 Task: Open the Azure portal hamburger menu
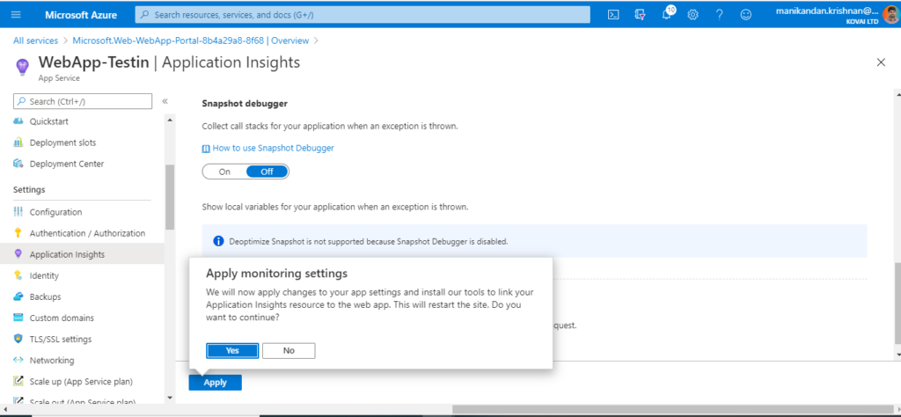click(x=16, y=15)
